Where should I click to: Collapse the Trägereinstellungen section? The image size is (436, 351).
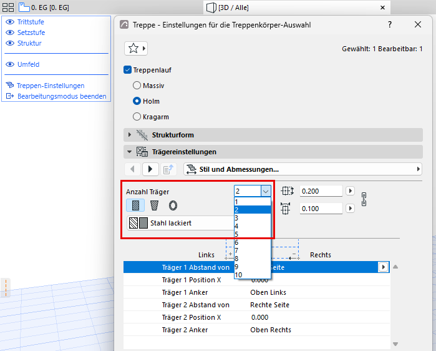(129, 152)
